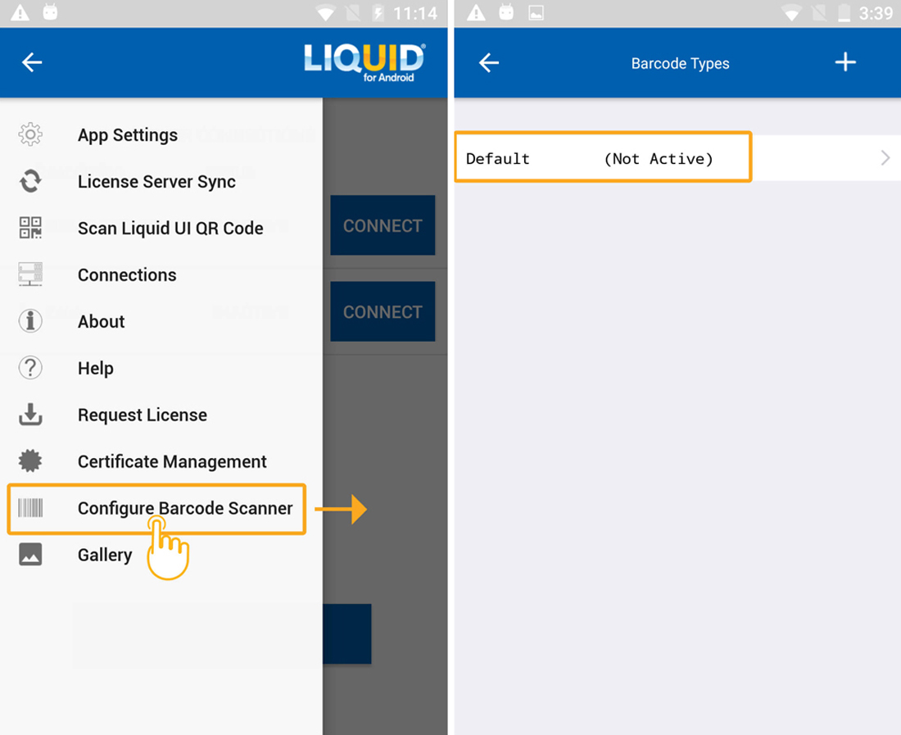Tap the Certificate Management badge icon
901x735 pixels.
point(30,461)
